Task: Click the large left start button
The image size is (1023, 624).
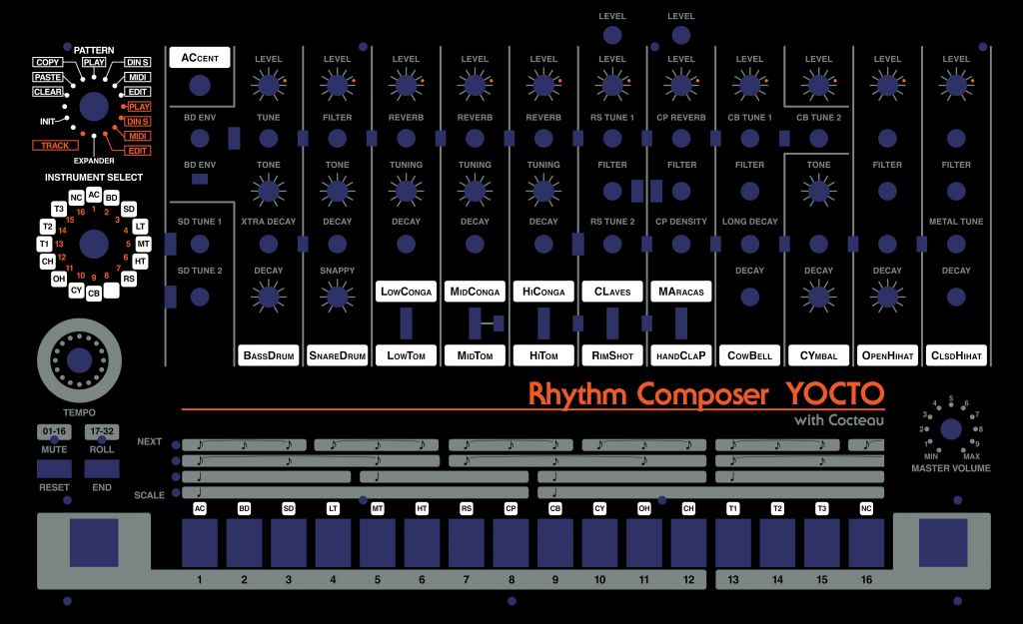Action: [94, 543]
